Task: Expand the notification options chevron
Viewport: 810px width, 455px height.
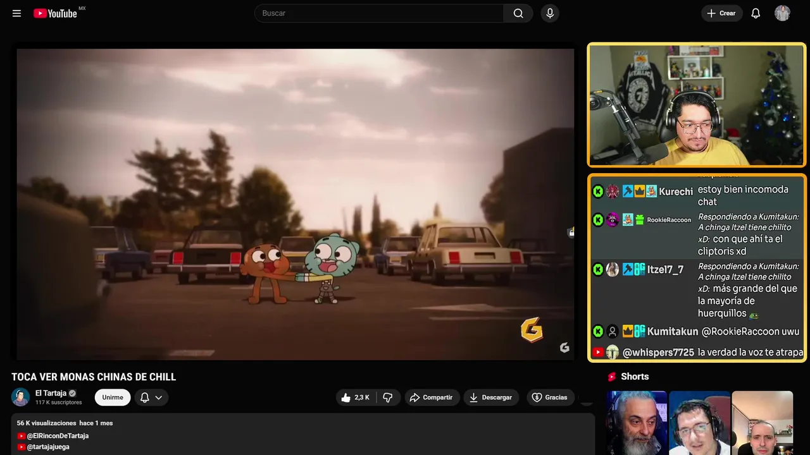Action: click(x=159, y=397)
